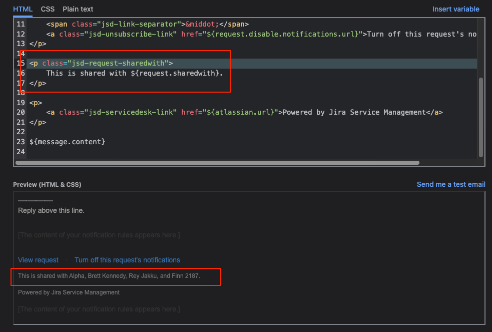The image size is (492, 332).
Task: Click line number 20 in the gutter
Action: pos(20,112)
